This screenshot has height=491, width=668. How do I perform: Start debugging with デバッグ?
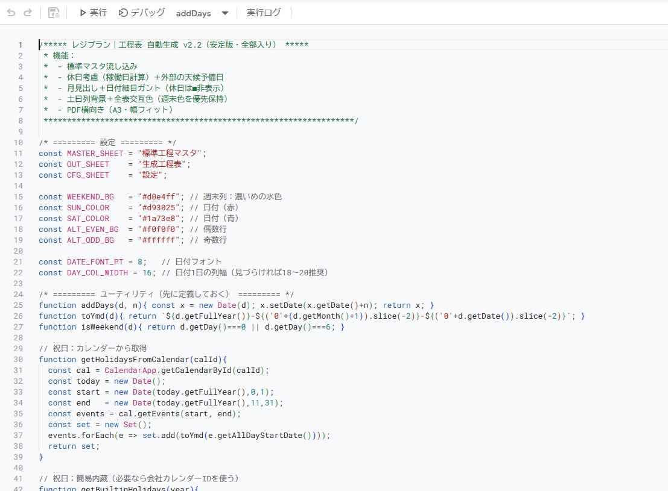tap(142, 13)
